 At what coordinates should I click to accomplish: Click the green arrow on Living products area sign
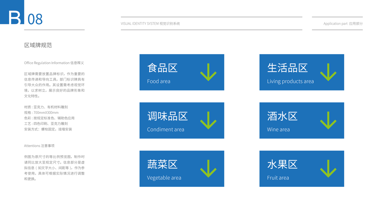[x=328, y=72]
